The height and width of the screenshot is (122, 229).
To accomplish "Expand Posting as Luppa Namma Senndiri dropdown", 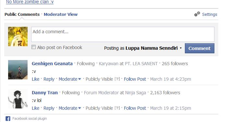I will (x=181, y=48).
